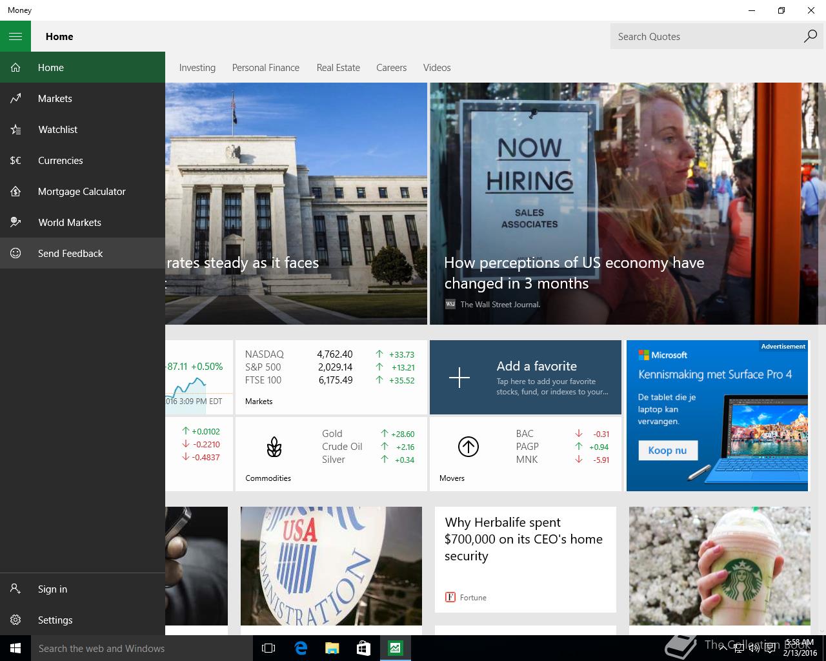Click the Koop nu ad button
826x661 pixels.
668,450
